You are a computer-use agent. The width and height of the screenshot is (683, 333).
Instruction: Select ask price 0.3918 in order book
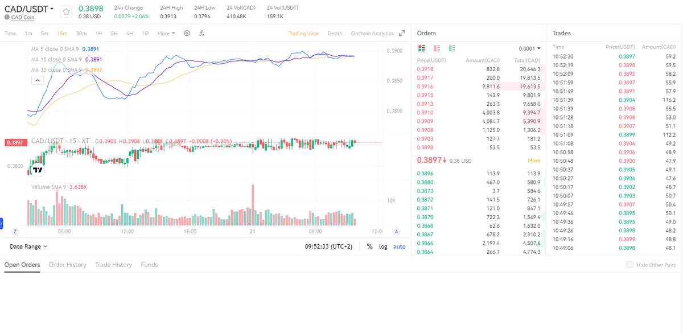click(x=425, y=69)
